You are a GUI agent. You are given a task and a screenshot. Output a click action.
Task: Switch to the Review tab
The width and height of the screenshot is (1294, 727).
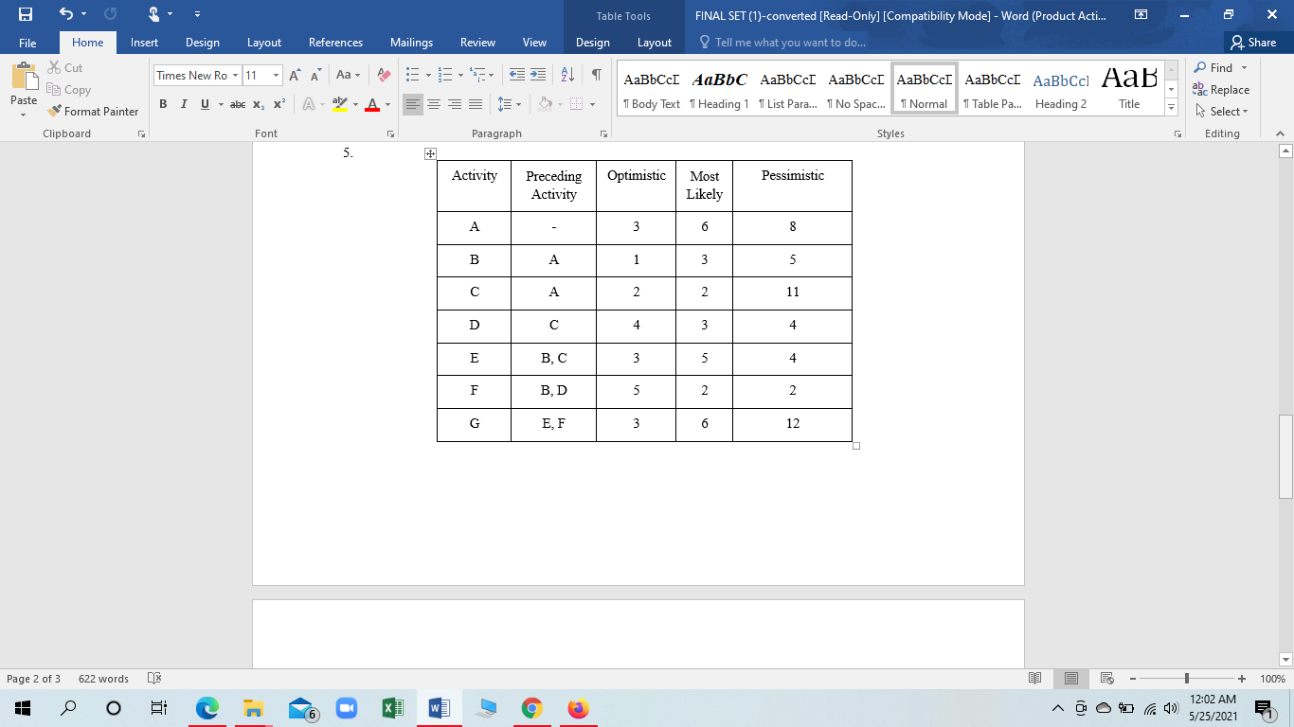477,42
